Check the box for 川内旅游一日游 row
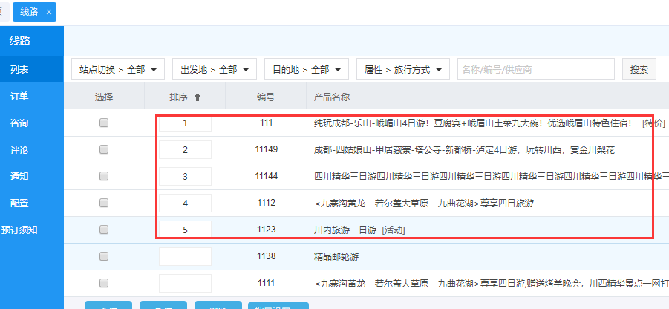669x309 pixels. [x=104, y=230]
